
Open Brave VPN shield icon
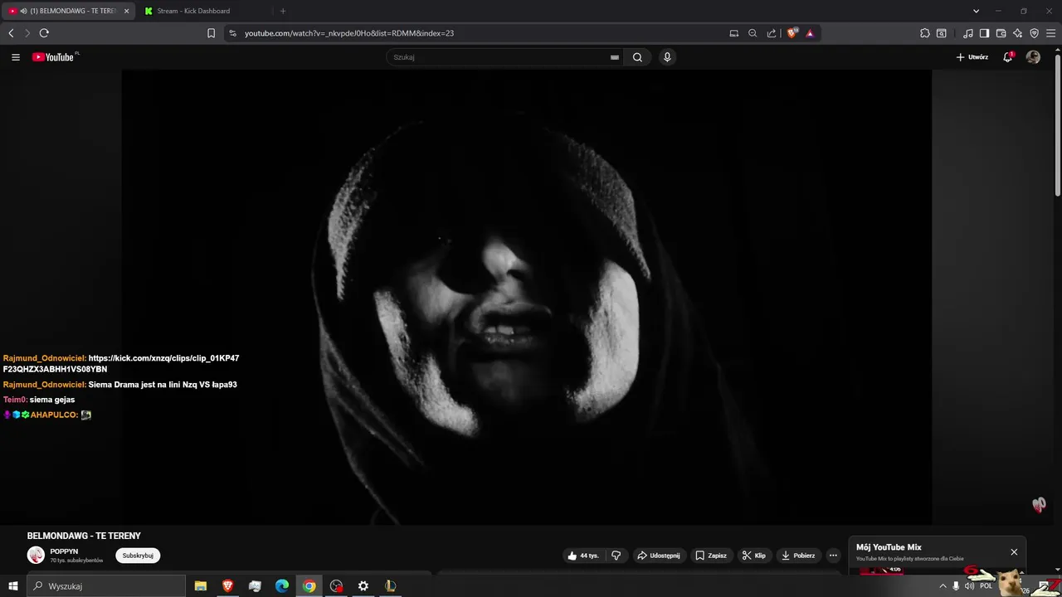coord(1035,33)
